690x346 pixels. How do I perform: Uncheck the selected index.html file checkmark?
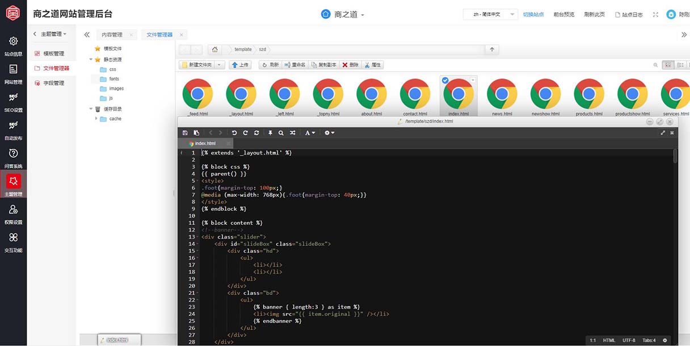(445, 81)
